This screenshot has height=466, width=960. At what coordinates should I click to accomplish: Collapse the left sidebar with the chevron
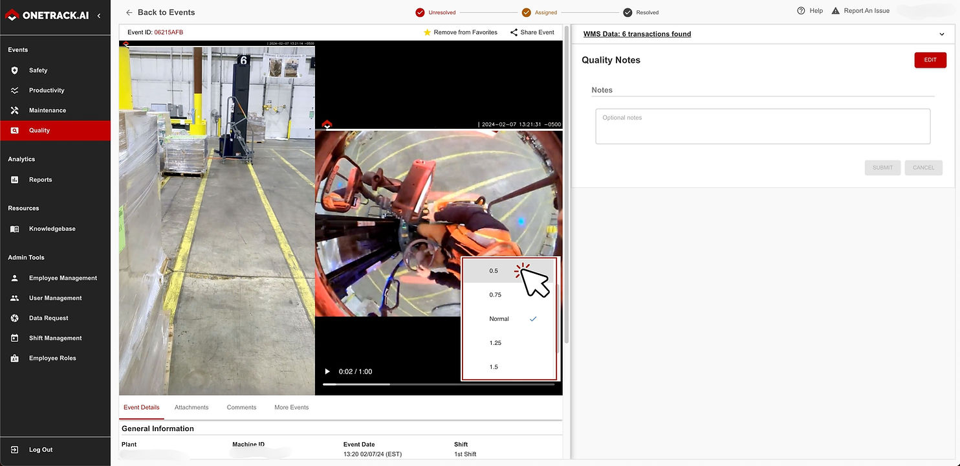pyautogui.click(x=99, y=15)
